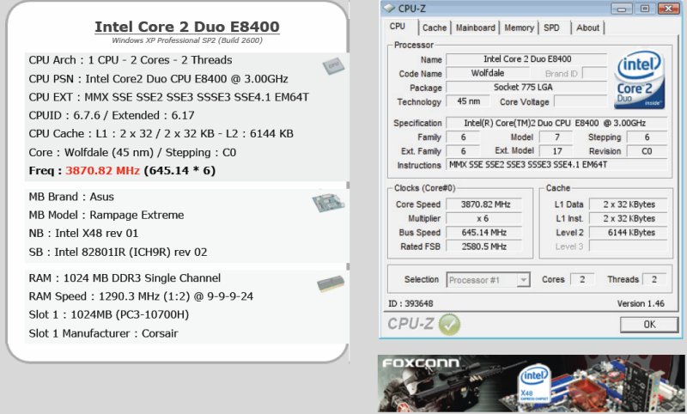Image resolution: width=687 pixels, height=414 pixels.
Task: Click the Intel X48 badge in Foxconn banner
Action: pyautogui.click(x=533, y=383)
